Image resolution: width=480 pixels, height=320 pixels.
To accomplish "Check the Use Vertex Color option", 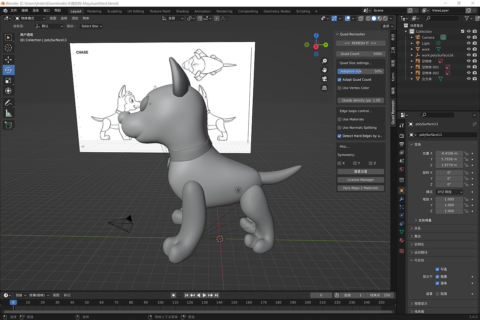I will coord(339,88).
